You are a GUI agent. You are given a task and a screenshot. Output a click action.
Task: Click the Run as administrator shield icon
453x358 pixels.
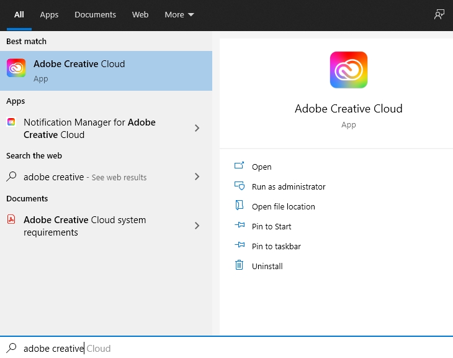(x=239, y=186)
